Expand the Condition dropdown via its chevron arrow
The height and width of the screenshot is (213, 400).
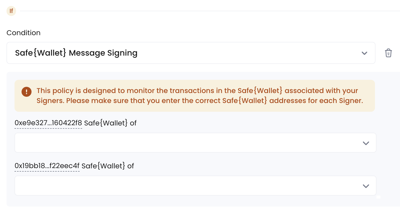(364, 53)
